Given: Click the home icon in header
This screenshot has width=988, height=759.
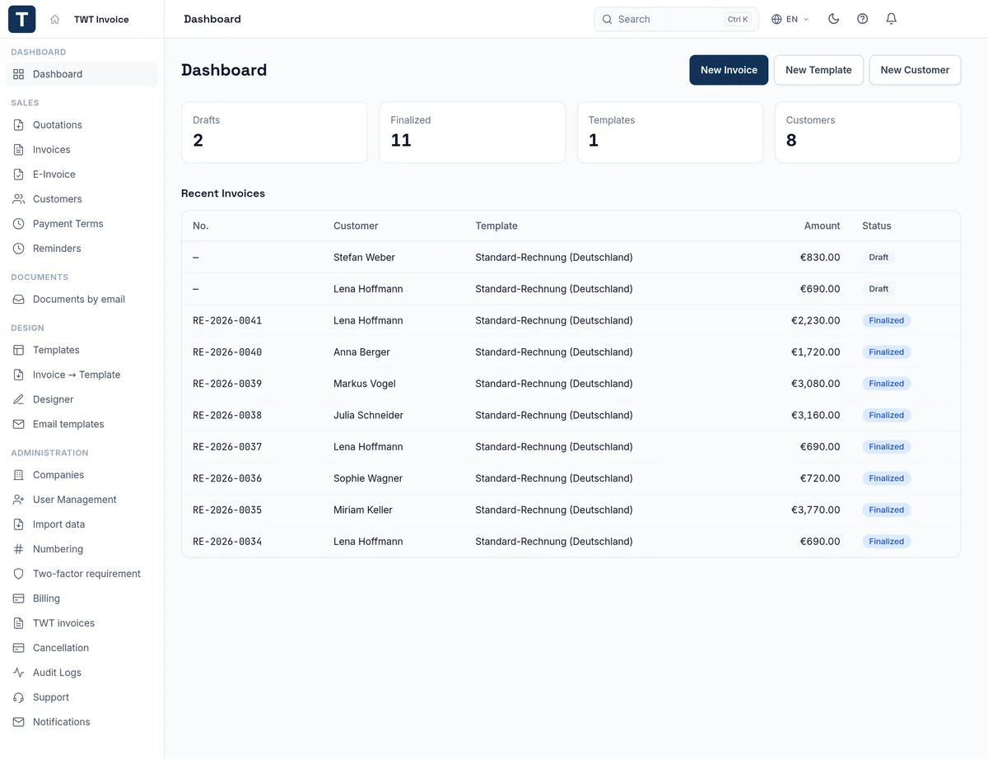Looking at the screenshot, I should (x=55, y=19).
